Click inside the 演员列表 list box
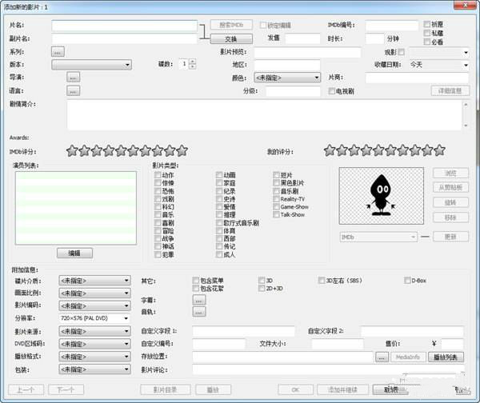Screen dimensions: 480x403 76,208
